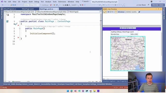Open the Live Visual Tree side tab
This screenshot has width=166, height=93.
(2, 13)
